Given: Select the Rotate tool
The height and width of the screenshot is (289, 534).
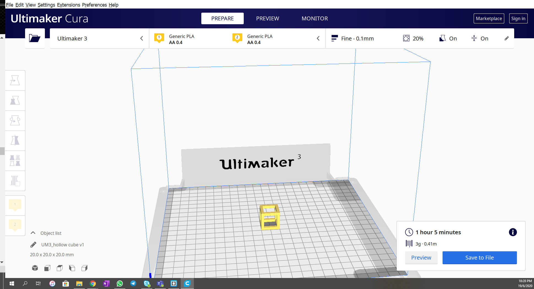Looking at the screenshot, I should coord(15,121).
